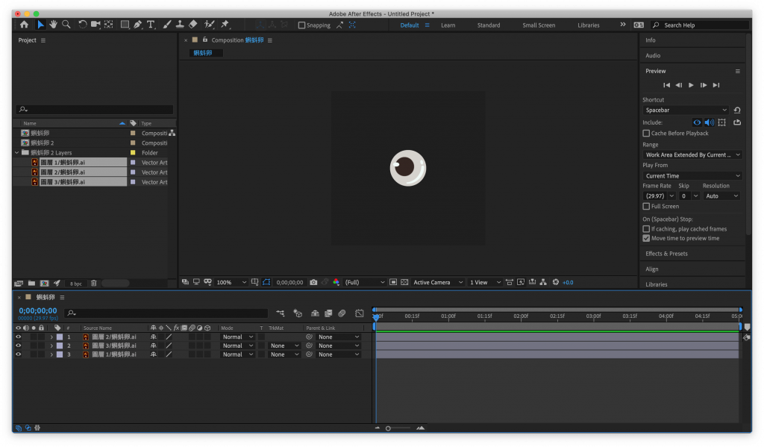The width and height of the screenshot is (764, 447).
Task: Select the Pen tool
Action: (138, 25)
